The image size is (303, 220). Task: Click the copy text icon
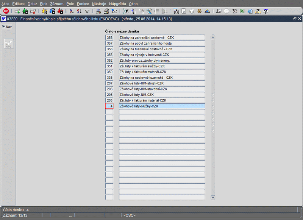133,11
